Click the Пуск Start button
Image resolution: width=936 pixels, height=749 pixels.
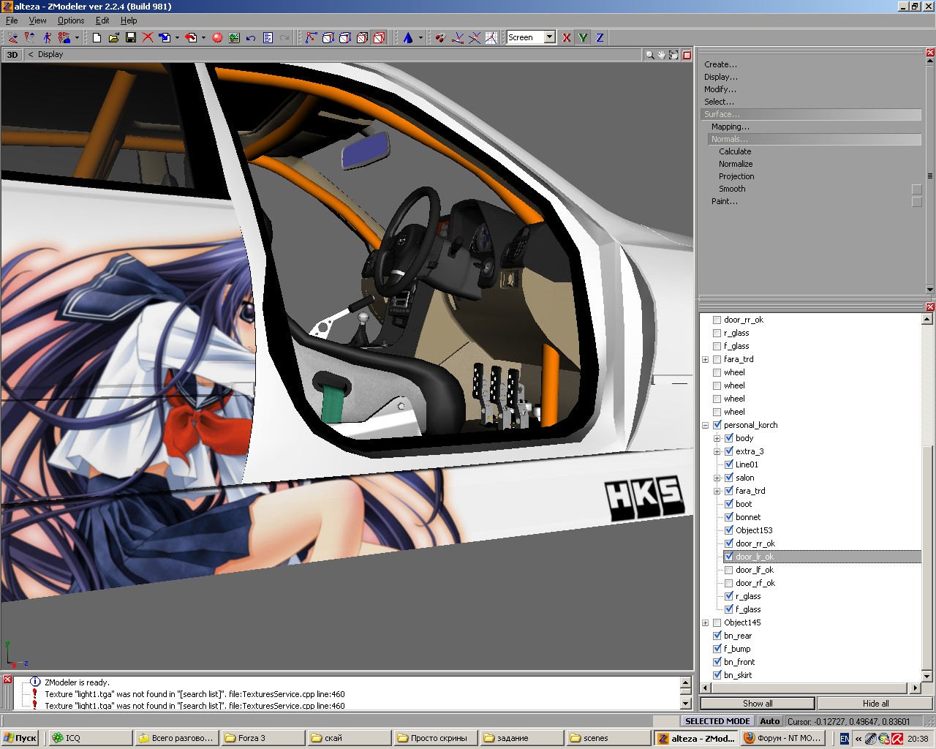point(20,738)
